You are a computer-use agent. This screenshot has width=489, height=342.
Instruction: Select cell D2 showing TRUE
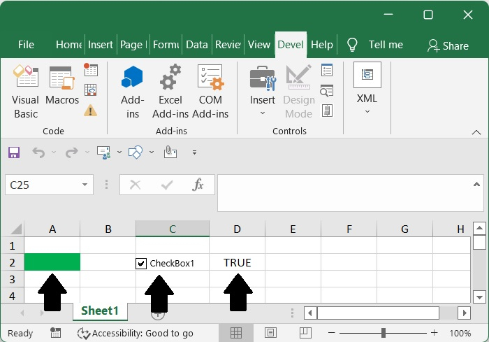[237, 262]
